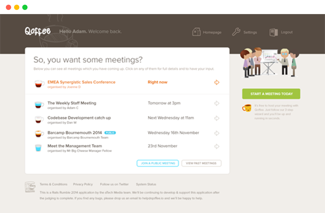The width and height of the screenshot is (325, 213).
Task: Follow us on Twitter link
Action: [114, 184]
